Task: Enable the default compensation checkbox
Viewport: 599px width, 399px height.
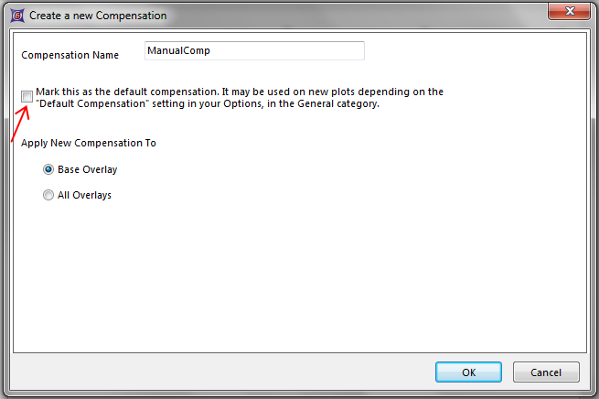Action: coord(27,96)
